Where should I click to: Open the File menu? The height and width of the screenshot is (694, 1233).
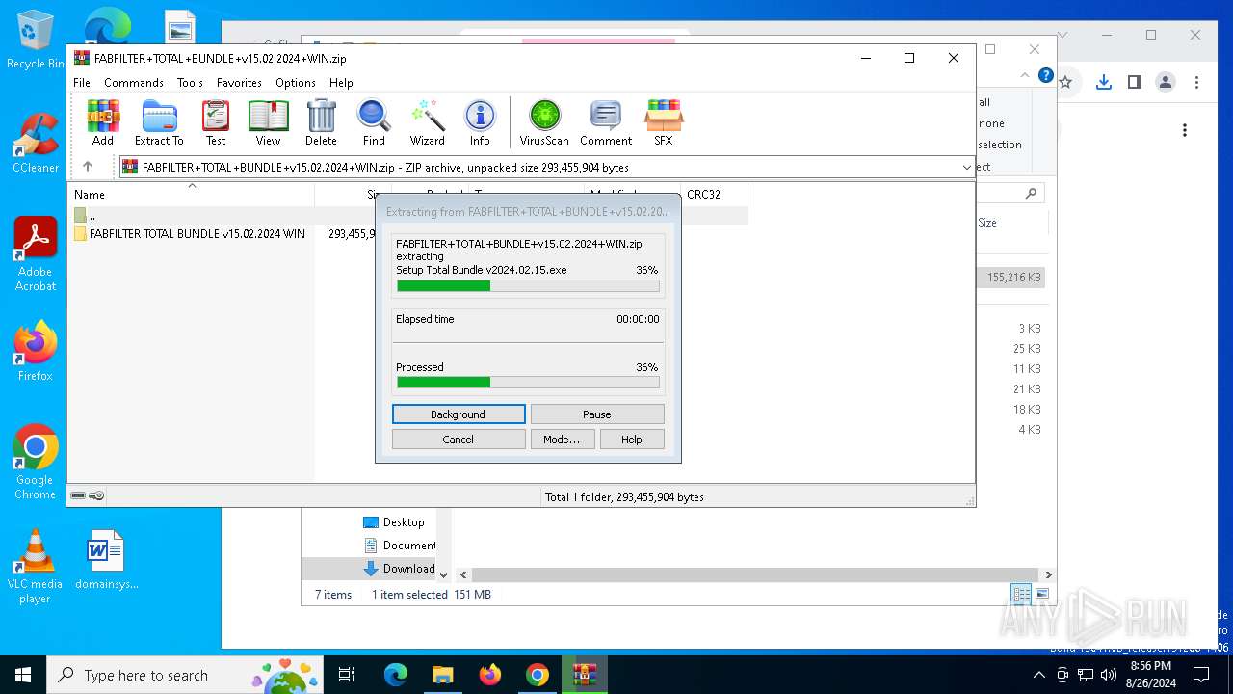pyautogui.click(x=82, y=83)
